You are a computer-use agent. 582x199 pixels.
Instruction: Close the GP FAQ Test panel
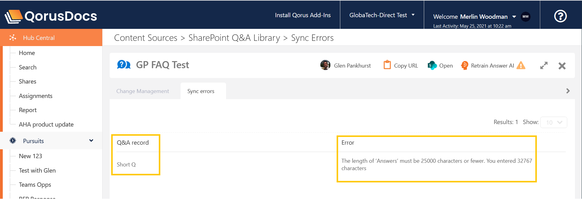pyautogui.click(x=562, y=66)
